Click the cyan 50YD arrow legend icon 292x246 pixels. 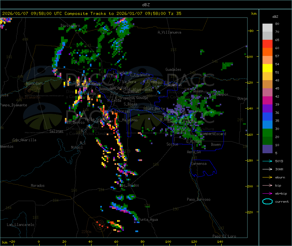267,161
